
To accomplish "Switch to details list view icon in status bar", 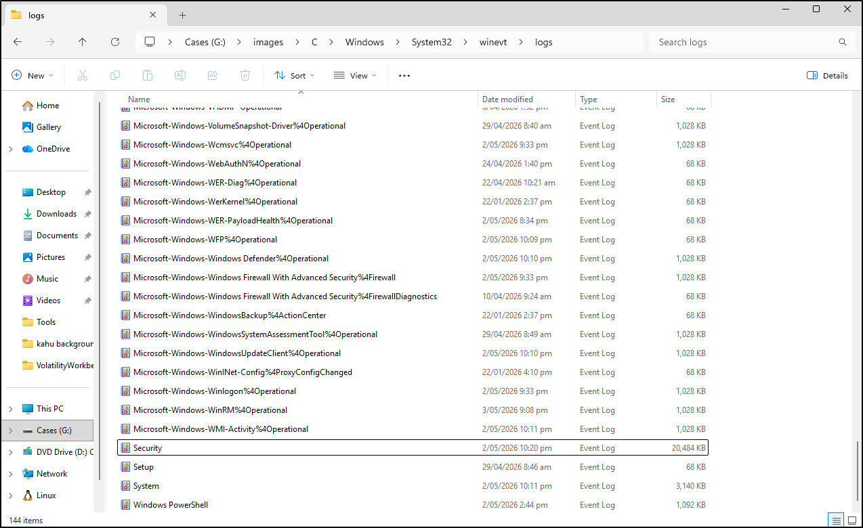I will tap(837, 520).
